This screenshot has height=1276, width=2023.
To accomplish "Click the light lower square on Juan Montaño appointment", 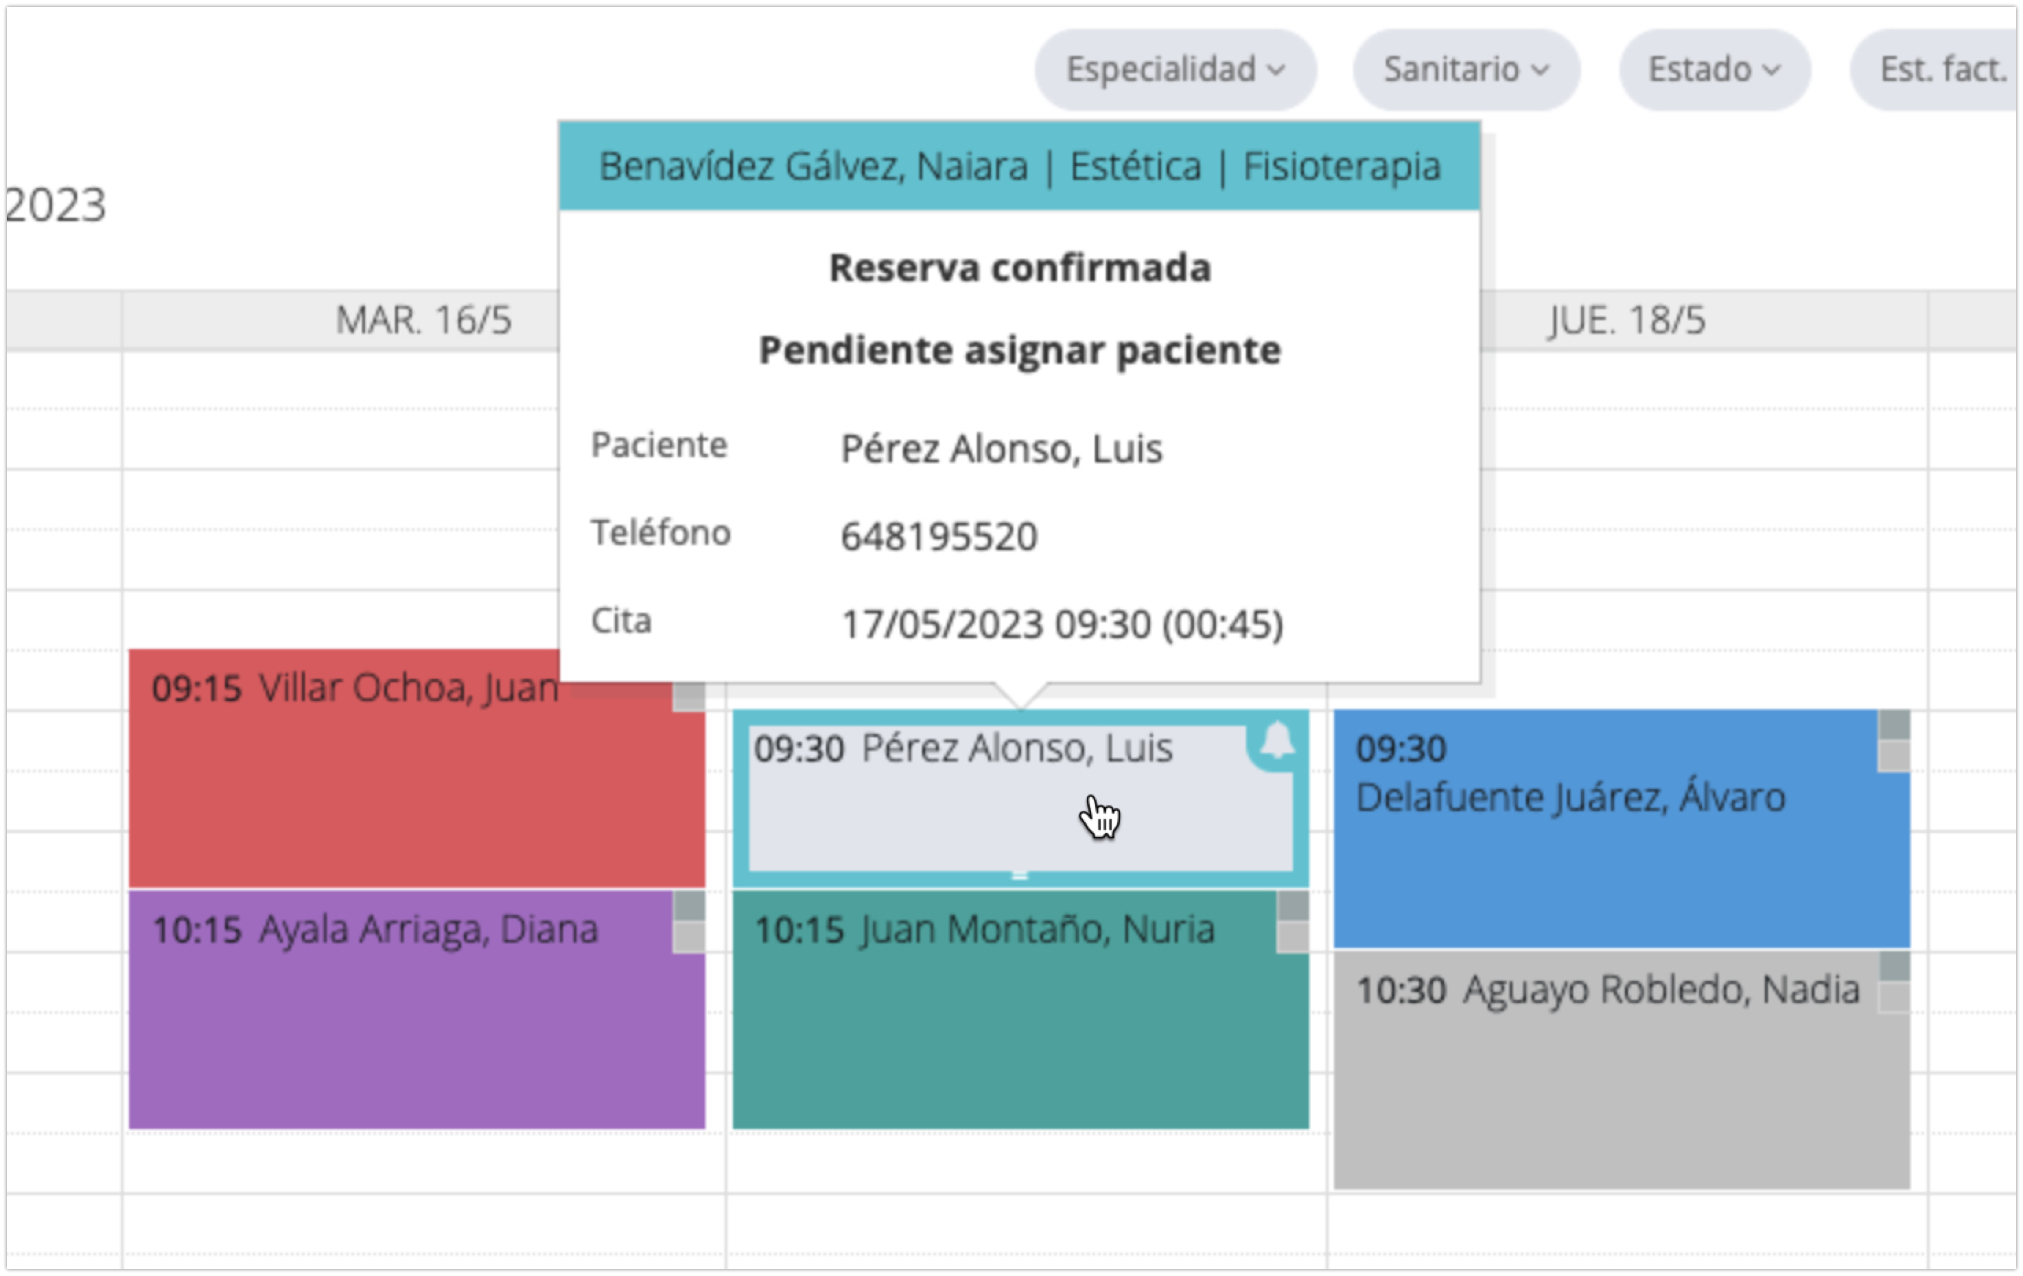I will point(1292,938).
